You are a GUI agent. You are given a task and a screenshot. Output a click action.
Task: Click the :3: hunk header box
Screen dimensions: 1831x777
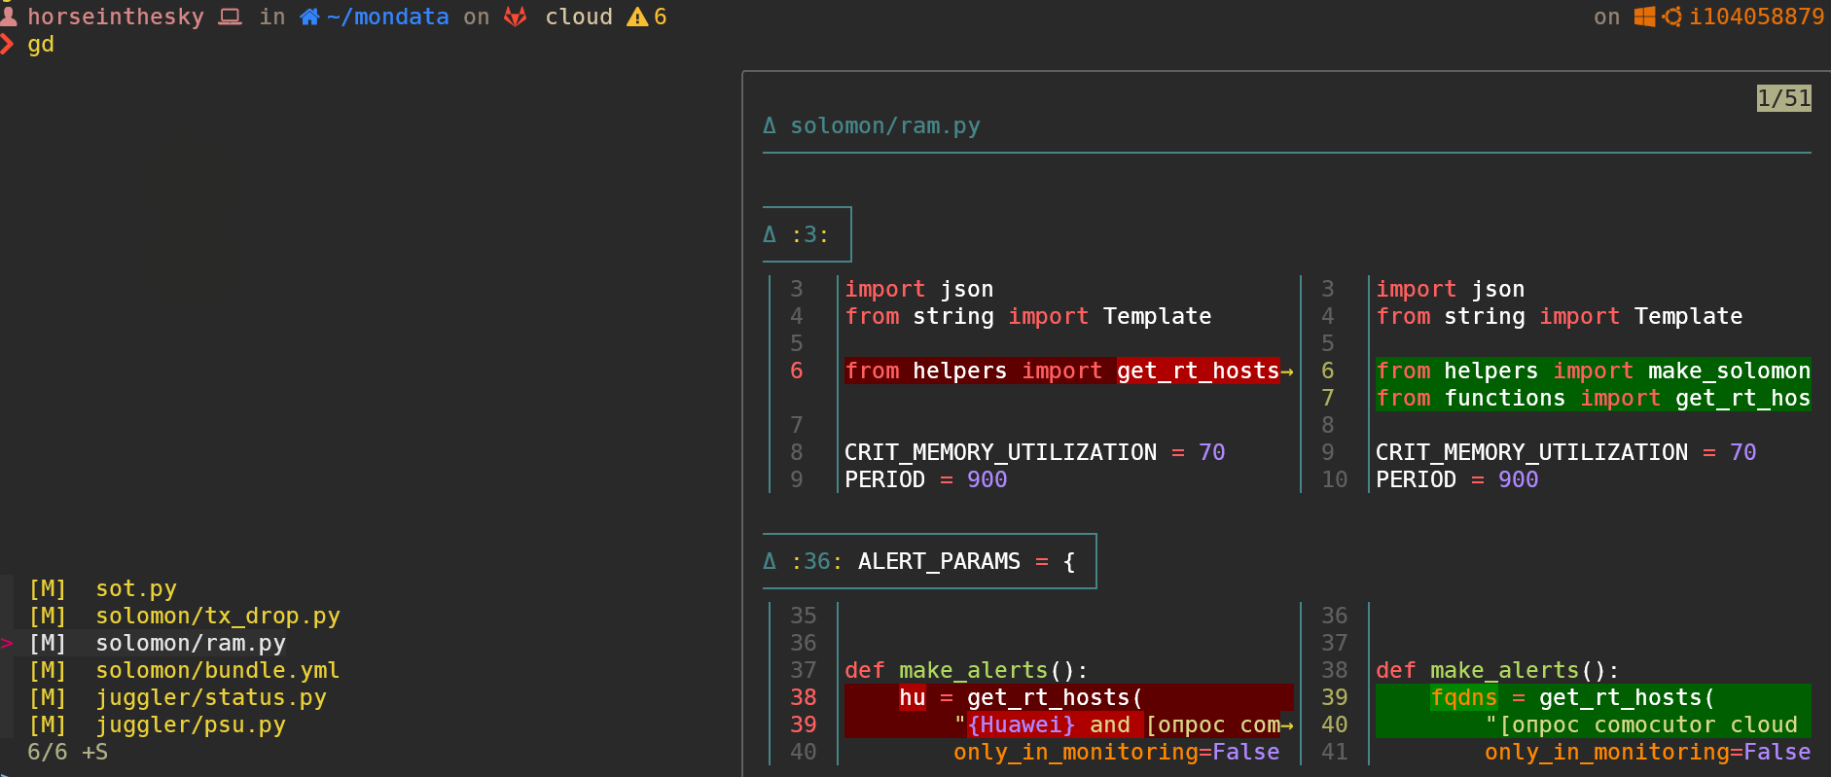coord(808,234)
